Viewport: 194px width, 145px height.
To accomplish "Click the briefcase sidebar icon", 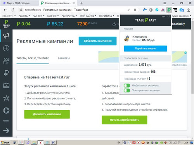I will point(6,85).
